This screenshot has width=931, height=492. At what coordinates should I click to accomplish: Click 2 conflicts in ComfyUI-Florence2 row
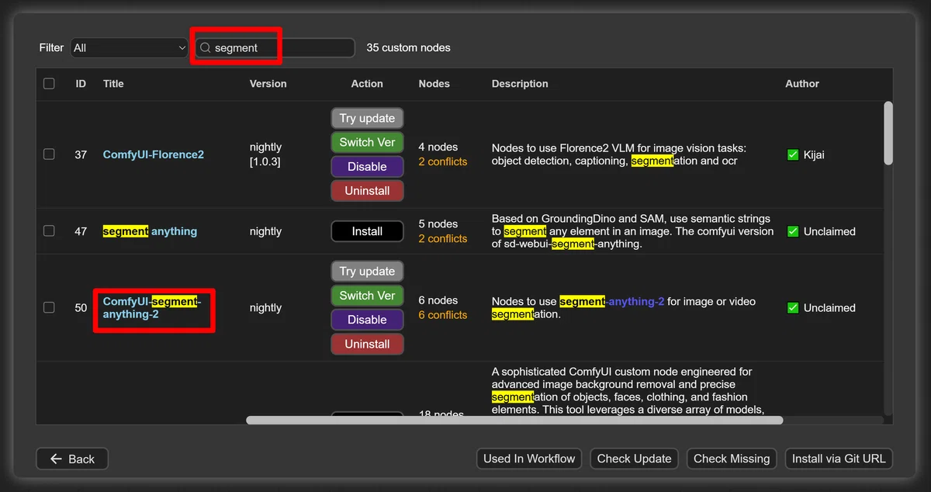pyautogui.click(x=443, y=162)
